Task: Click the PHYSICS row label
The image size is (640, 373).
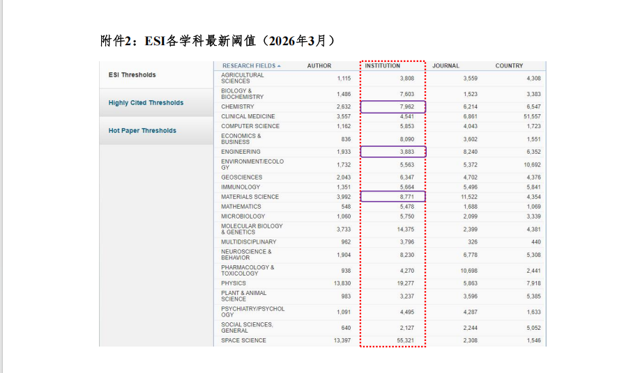Action: [234, 284]
